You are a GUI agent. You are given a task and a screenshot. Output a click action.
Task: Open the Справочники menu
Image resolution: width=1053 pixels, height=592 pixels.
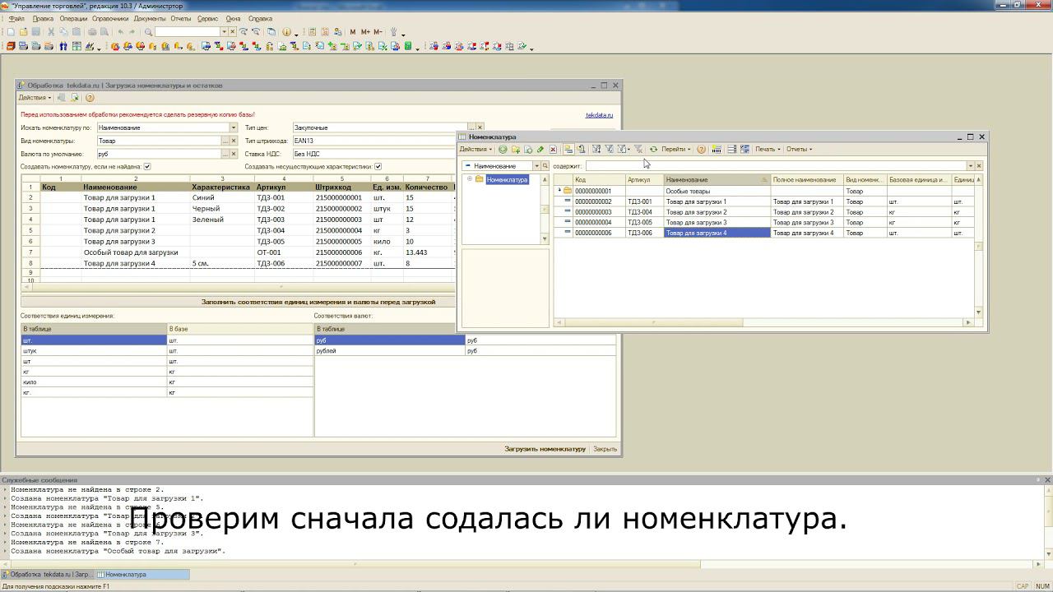click(x=110, y=18)
